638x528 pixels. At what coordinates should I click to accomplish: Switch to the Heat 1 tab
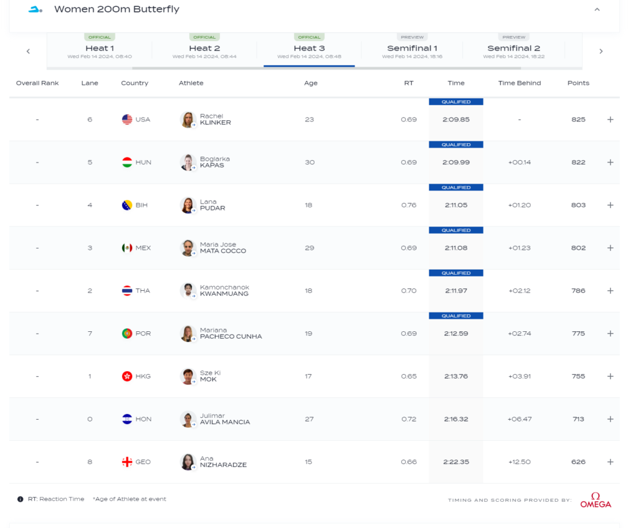100,49
